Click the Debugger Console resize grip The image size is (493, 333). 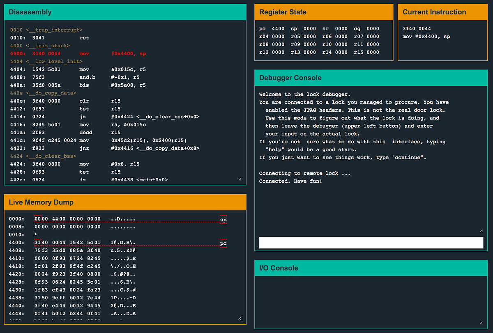coord(481,230)
